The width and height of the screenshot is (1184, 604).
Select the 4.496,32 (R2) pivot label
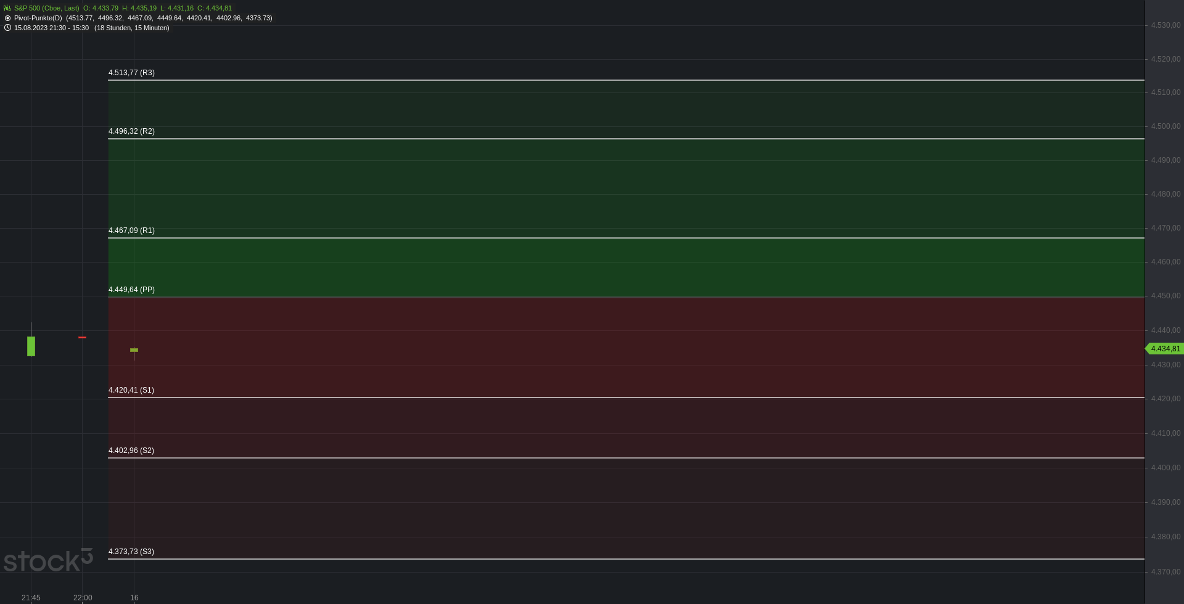[x=131, y=131]
